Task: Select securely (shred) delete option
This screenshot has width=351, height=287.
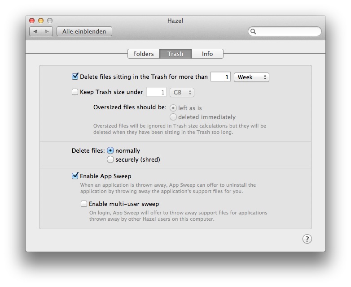Action: click(110, 159)
